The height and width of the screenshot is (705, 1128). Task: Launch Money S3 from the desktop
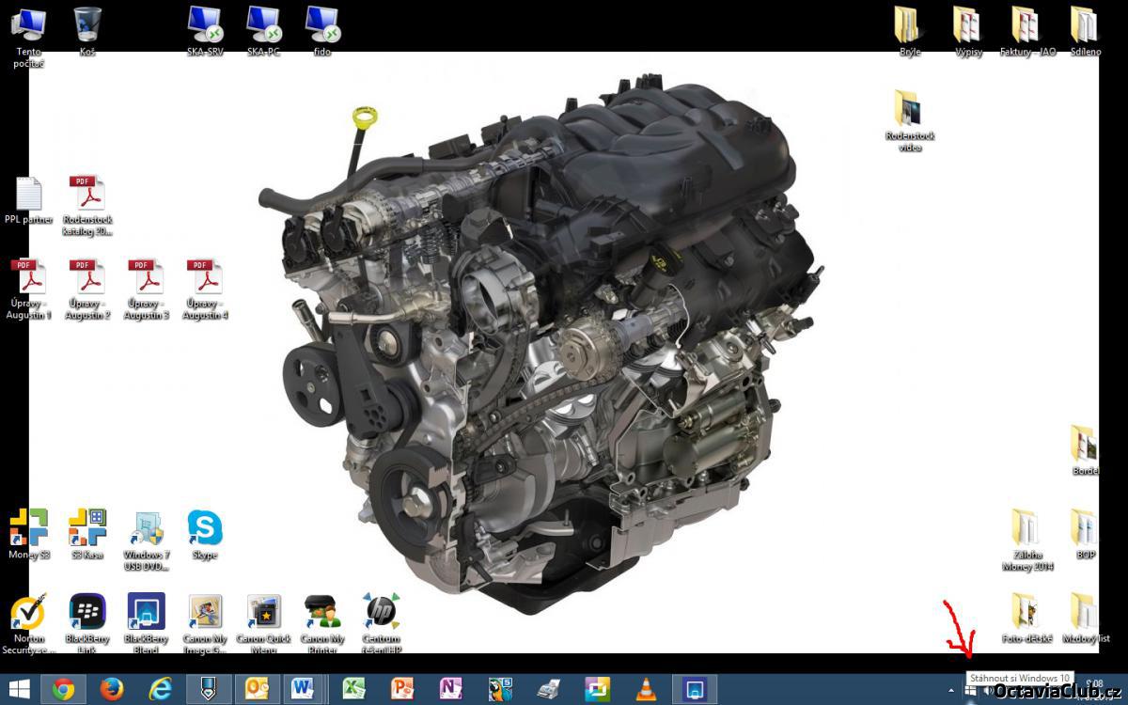pyautogui.click(x=28, y=528)
